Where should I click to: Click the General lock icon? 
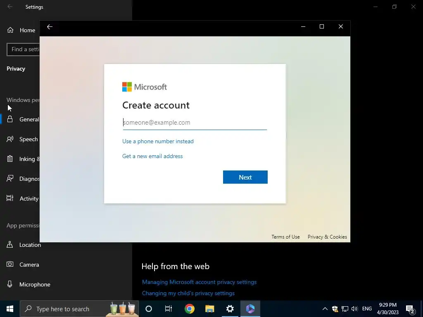pyautogui.click(x=10, y=119)
